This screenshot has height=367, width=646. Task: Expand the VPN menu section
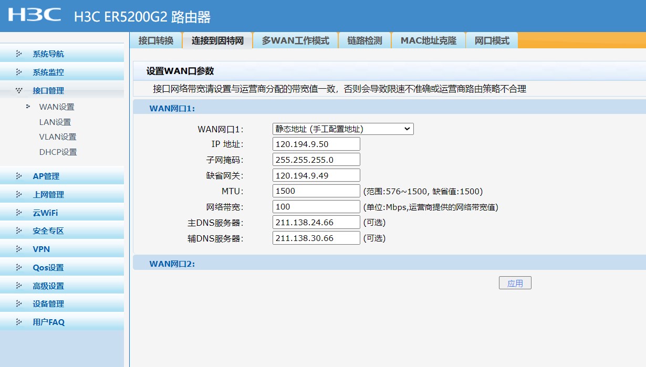click(62, 249)
